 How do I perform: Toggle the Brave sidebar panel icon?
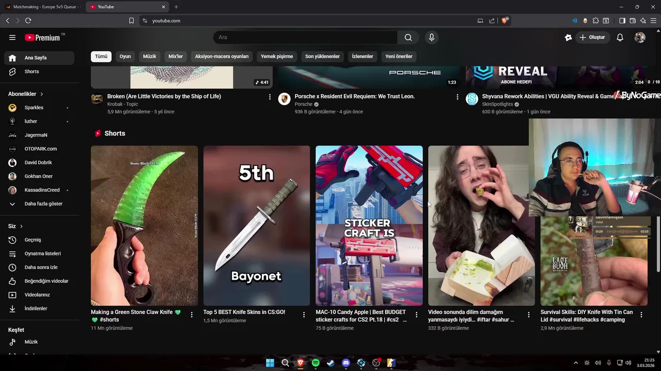tap(622, 21)
